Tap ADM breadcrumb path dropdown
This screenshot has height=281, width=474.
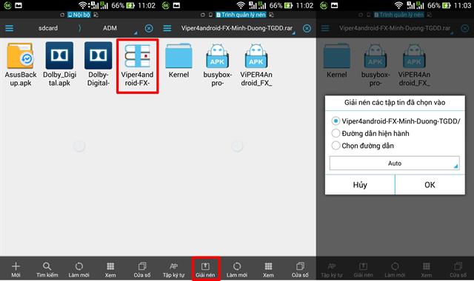click(x=110, y=28)
